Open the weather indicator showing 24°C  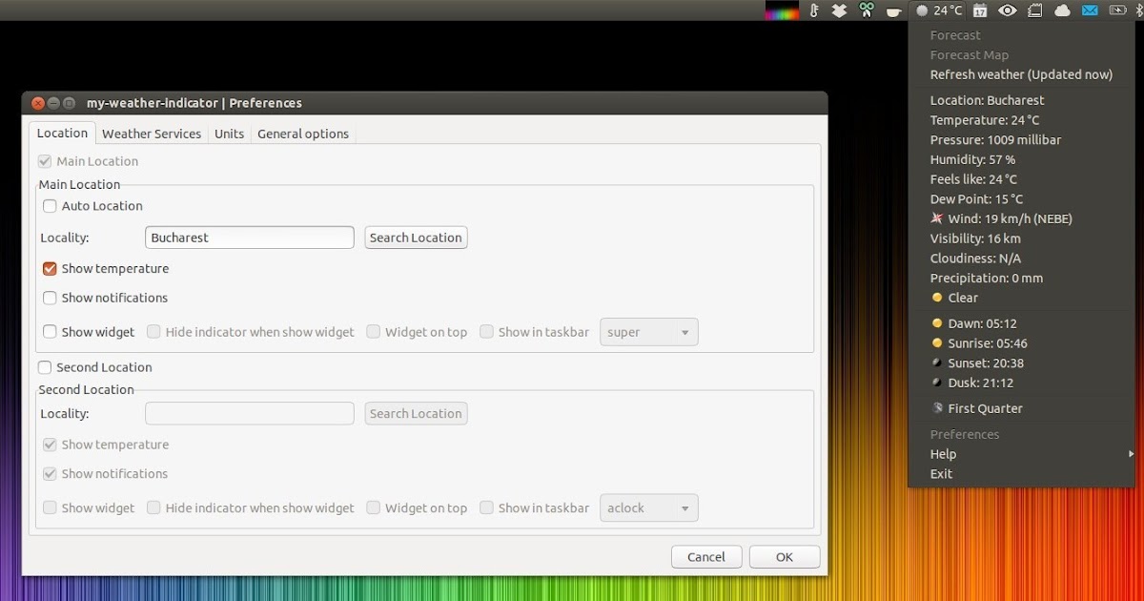click(x=939, y=10)
